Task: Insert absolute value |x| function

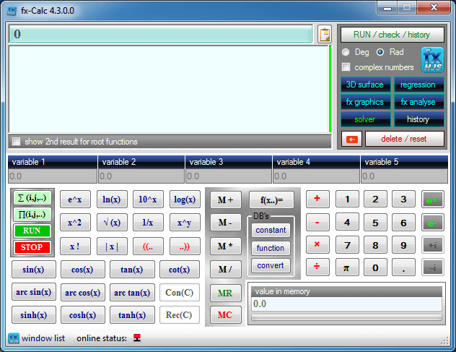Action: pyautogui.click(x=112, y=246)
